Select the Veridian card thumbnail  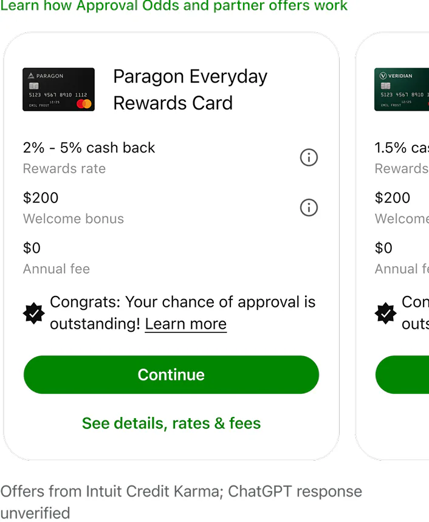(402, 89)
